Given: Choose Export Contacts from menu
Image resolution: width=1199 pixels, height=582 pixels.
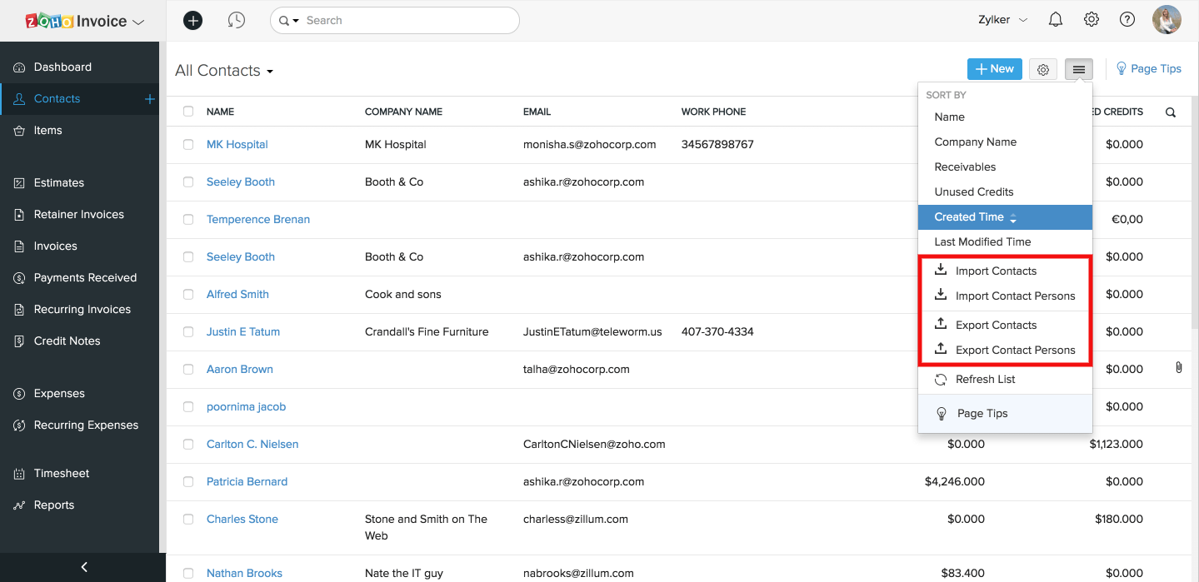Looking at the screenshot, I should 996,325.
